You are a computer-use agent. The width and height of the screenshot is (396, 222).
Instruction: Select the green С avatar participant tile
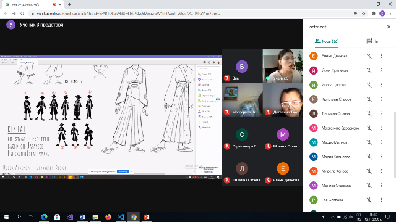[242, 134]
